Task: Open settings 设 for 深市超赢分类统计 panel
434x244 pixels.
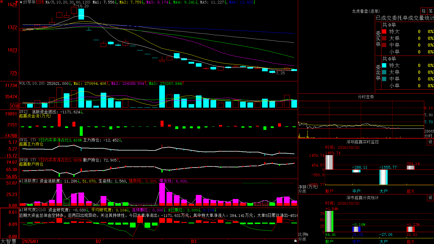Action: pyautogui.click(x=430, y=198)
